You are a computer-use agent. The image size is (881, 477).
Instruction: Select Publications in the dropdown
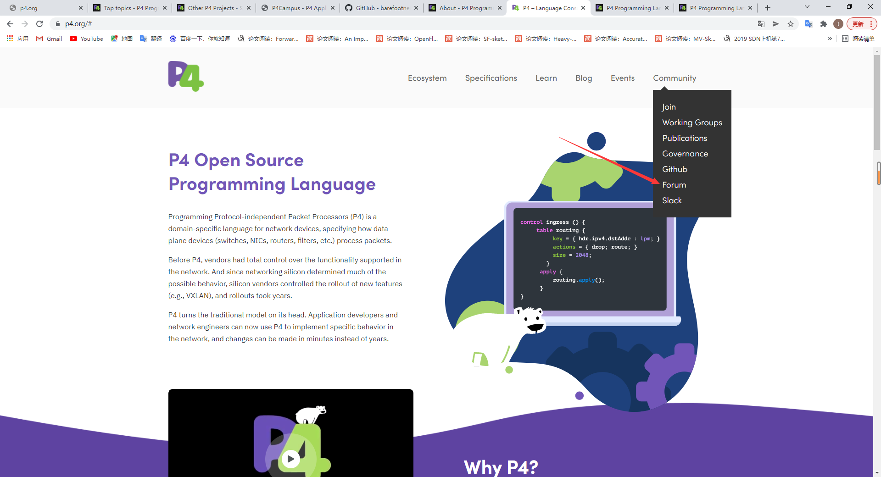click(685, 138)
